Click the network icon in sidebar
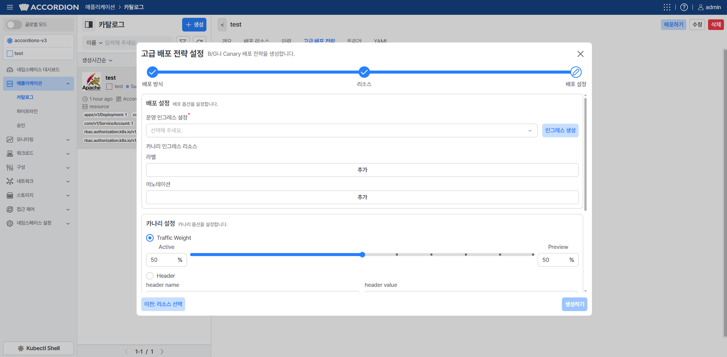Viewport: 727px width, 357px height. pyautogui.click(x=10, y=181)
